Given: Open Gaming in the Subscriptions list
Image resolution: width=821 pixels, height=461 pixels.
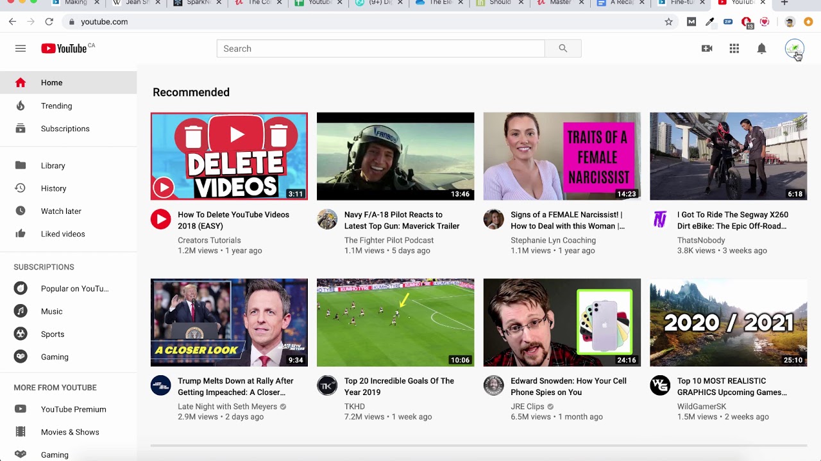Looking at the screenshot, I should pyautogui.click(x=68, y=357).
